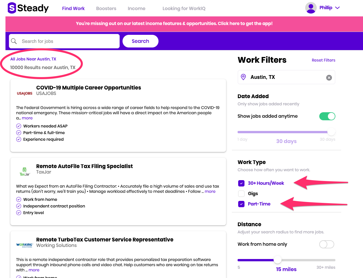Viewport: 363px width, 278px height.
Task: Click the TaxJar company name text
Action: (x=44, y=172)
